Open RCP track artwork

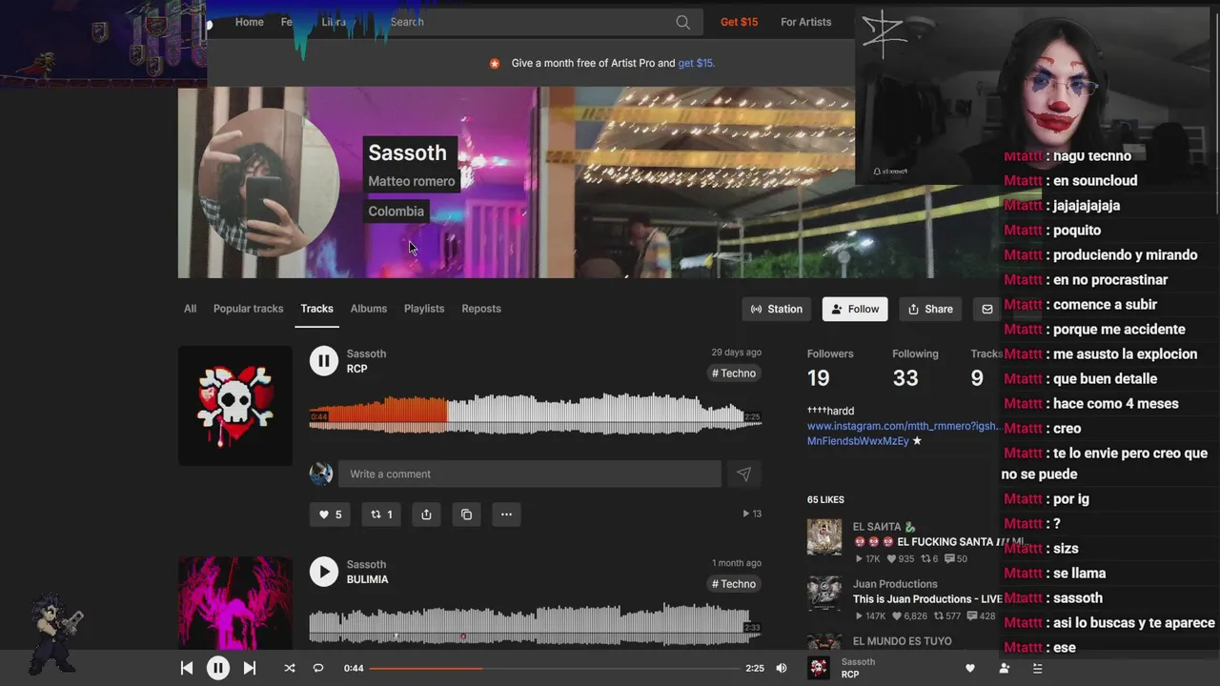(x=235, y=406)
